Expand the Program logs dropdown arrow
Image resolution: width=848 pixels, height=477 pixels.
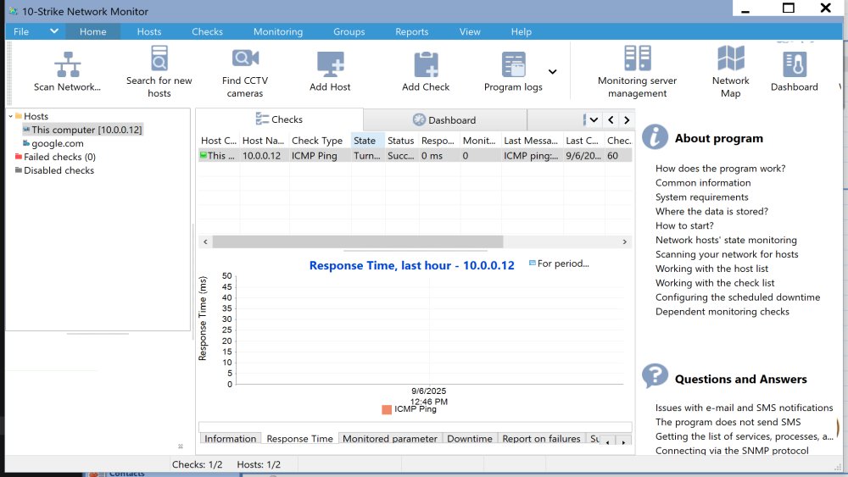pos(553,72)
